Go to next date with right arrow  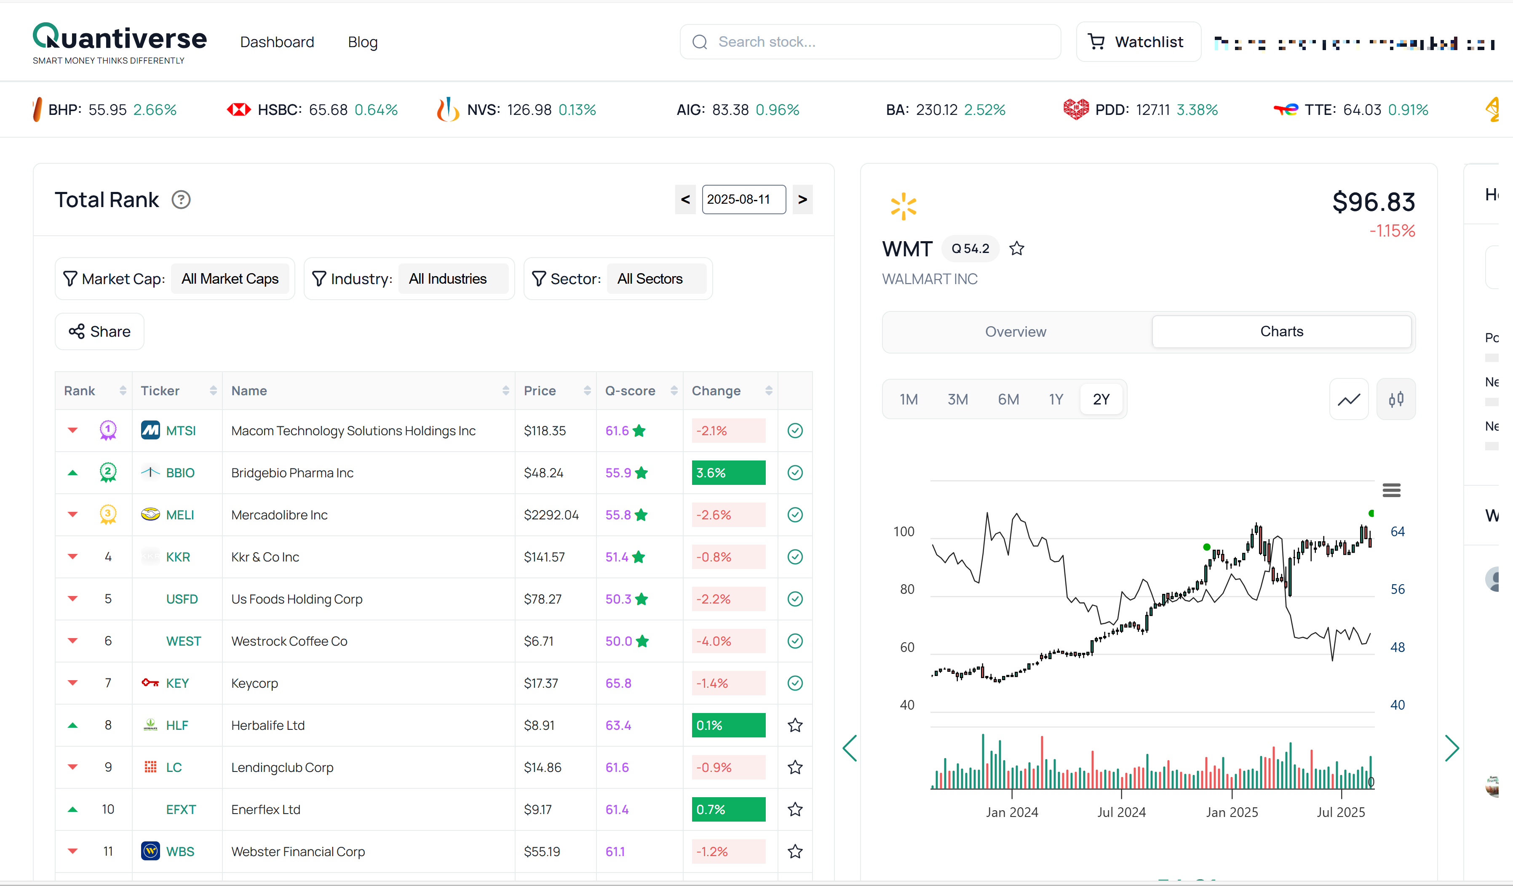point(802,199)
